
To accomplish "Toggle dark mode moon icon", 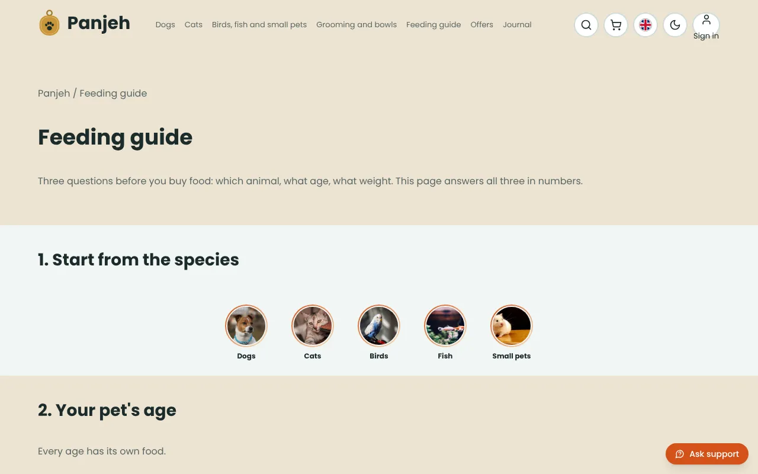I will 675,25.
